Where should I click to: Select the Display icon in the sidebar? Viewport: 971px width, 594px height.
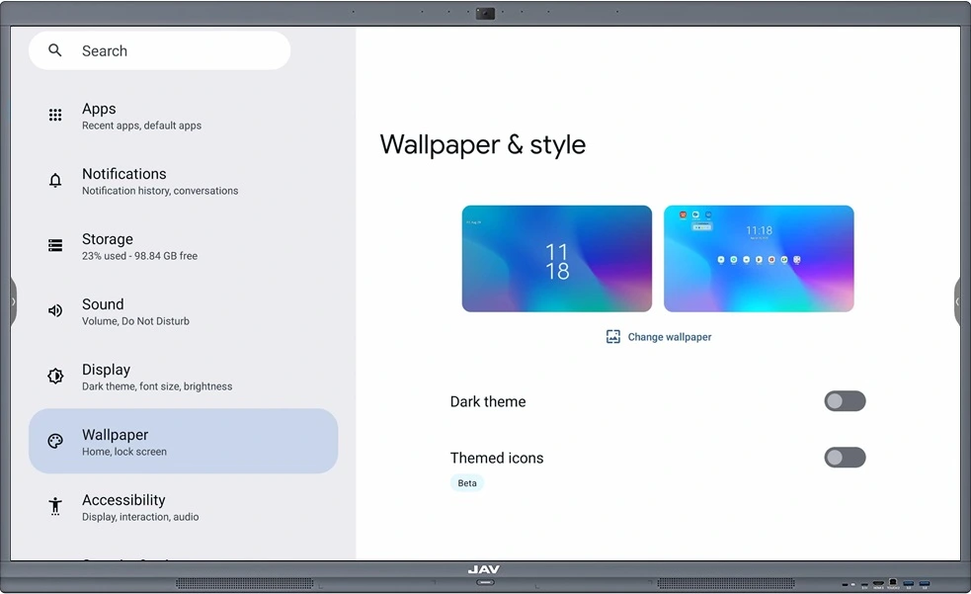click(55, 376)
